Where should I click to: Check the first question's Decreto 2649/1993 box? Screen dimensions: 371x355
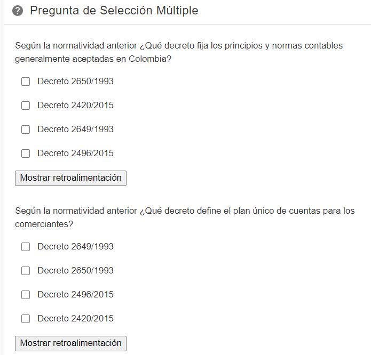pos(26,130)
